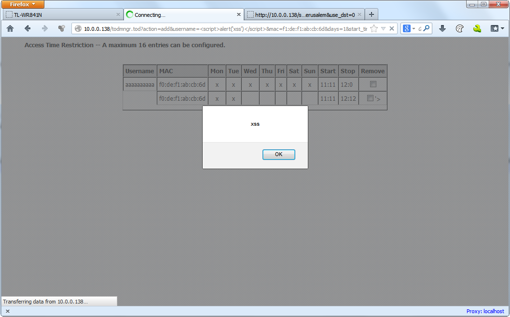This screenshot has height=317, width=510.
Task: Open the Downloads arrow icon
Action: pyautogui.click(x=442, y=28)
